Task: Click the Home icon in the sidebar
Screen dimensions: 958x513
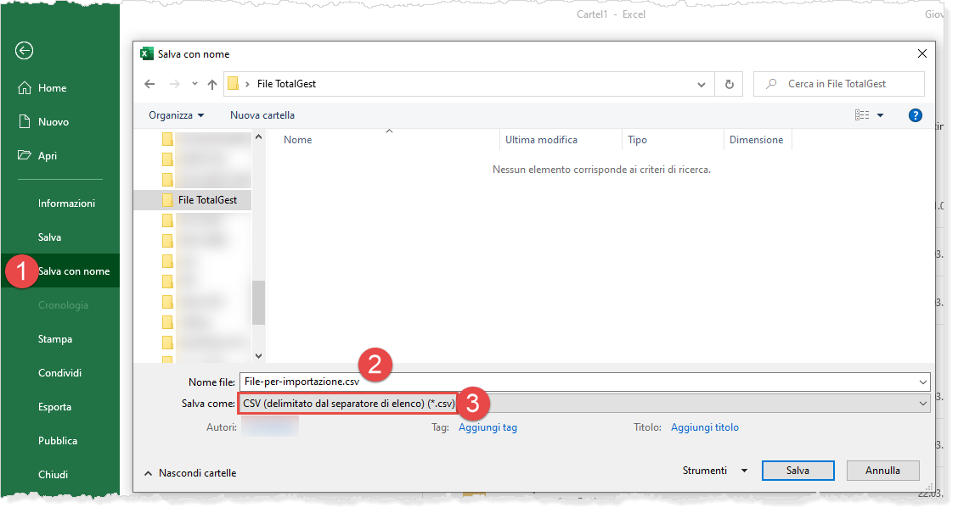Action: 24,88
